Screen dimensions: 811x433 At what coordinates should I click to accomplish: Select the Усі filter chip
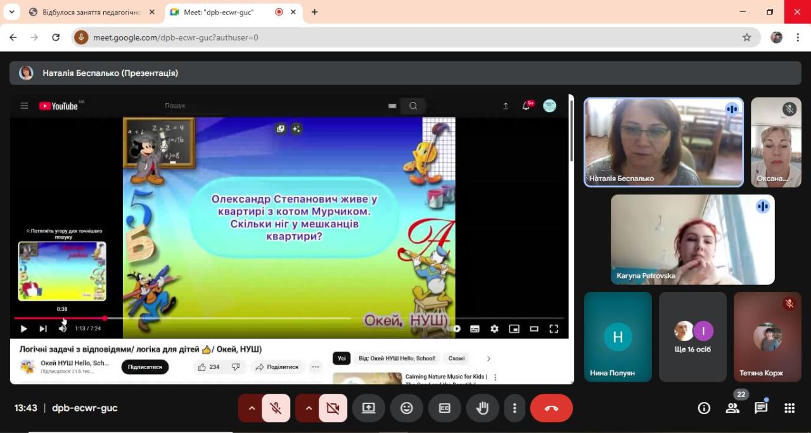coord(342,358)
